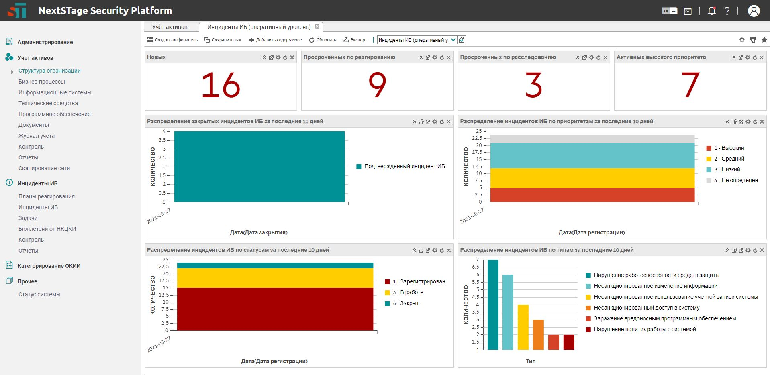Open chart type icon on closed incidents chart
Screen dimensions: 770x375
(421, 122)
